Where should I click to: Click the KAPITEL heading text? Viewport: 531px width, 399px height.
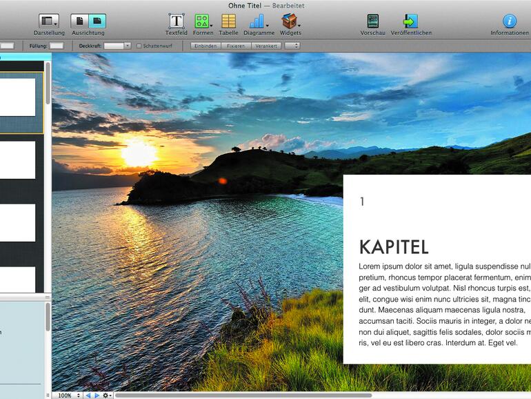[394, 247]
